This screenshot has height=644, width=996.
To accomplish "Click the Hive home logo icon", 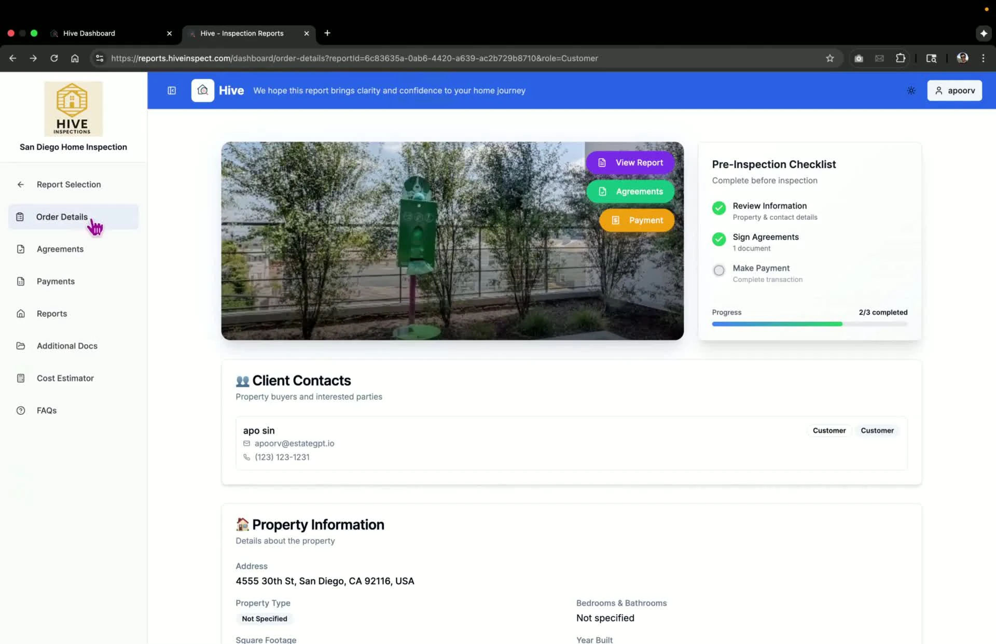I will coord(203,91).
